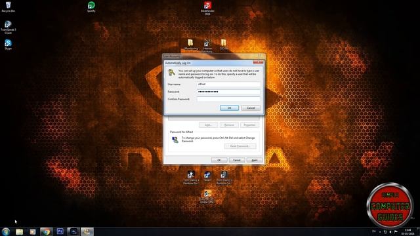
Task: Open the Counter-Strike Global Offensive shortcut
Action: click(207, 197)
